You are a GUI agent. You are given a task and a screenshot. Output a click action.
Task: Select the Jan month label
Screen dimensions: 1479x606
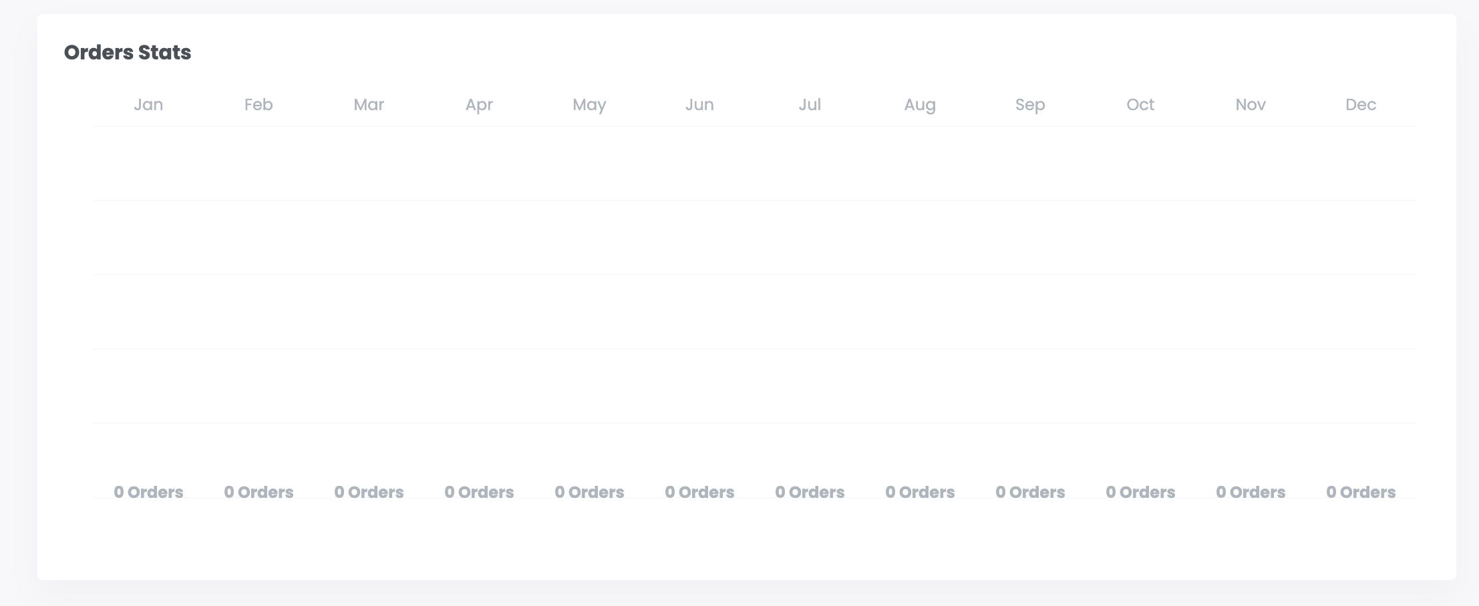coord(148,105)
